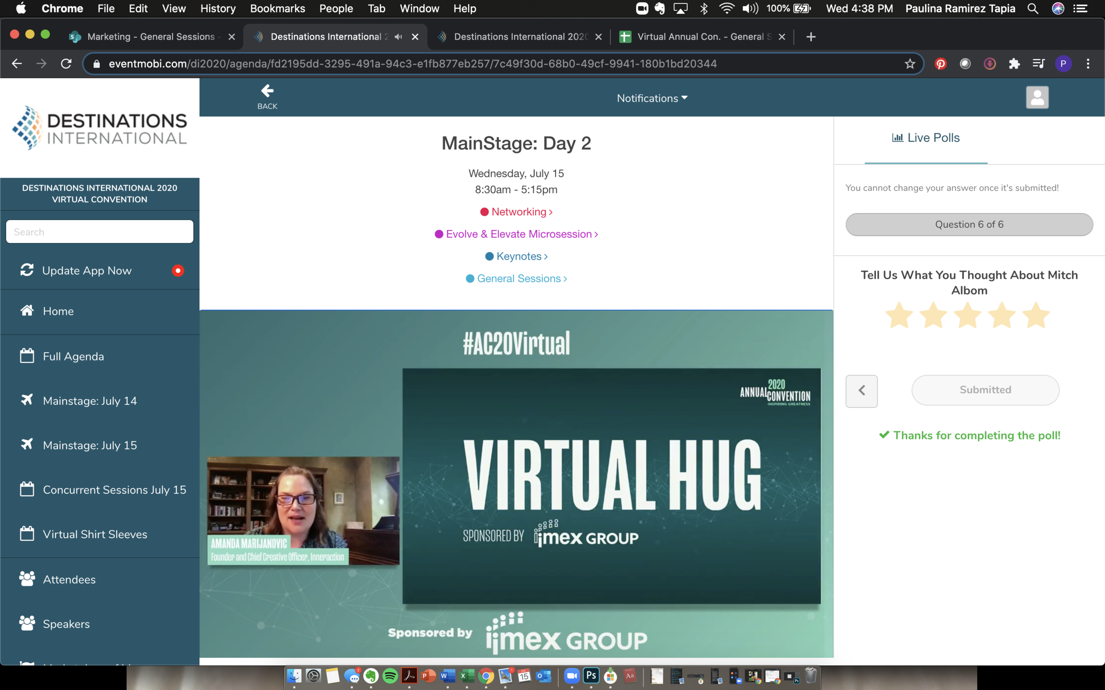Bookmark this page with the star icon
Image resolution: width=1105 pixels, height=690 pixels.
[x=910, y=64]
